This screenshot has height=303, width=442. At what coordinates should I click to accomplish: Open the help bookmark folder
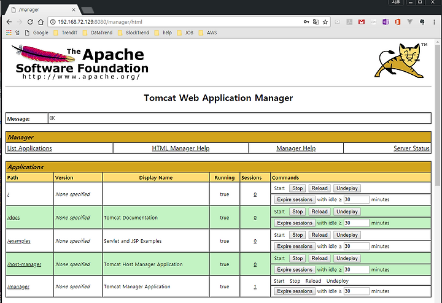point(163,33)
